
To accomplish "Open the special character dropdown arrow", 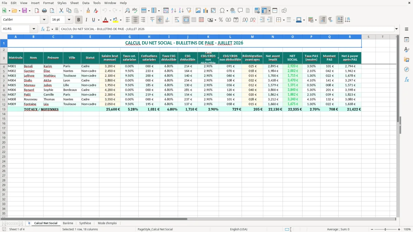I will click(227, 11).
